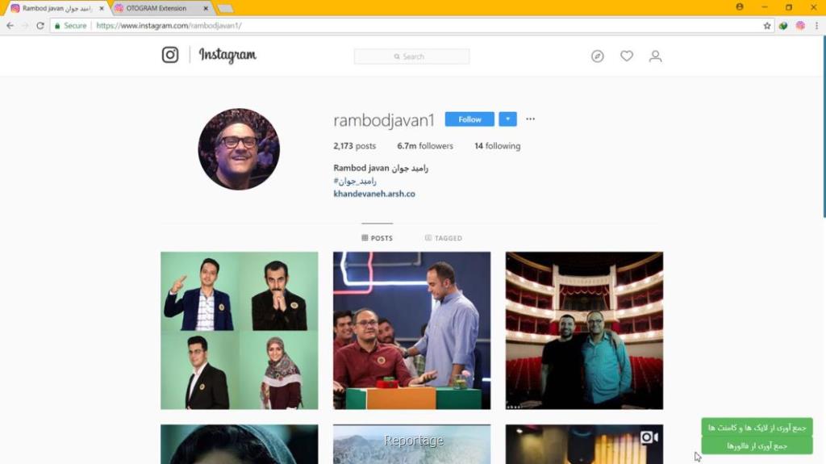Close the Rambod javan tab
The image size is (826, 464).
102,8
